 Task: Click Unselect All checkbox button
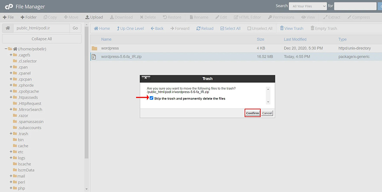[259, 28]
